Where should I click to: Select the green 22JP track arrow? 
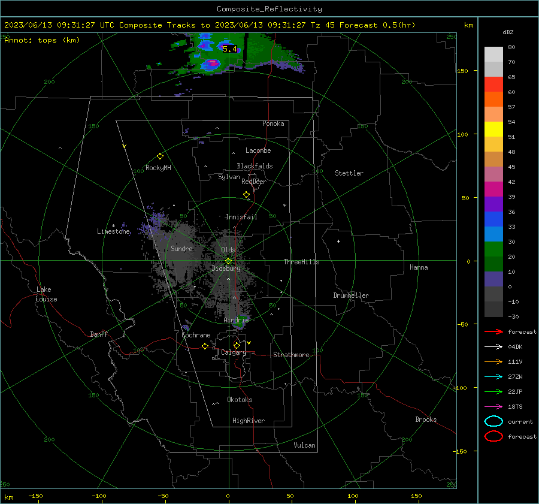point(493,391)
